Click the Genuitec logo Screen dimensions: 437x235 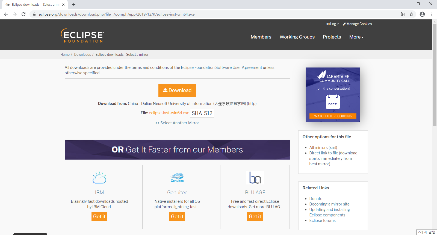pos(177,178)
